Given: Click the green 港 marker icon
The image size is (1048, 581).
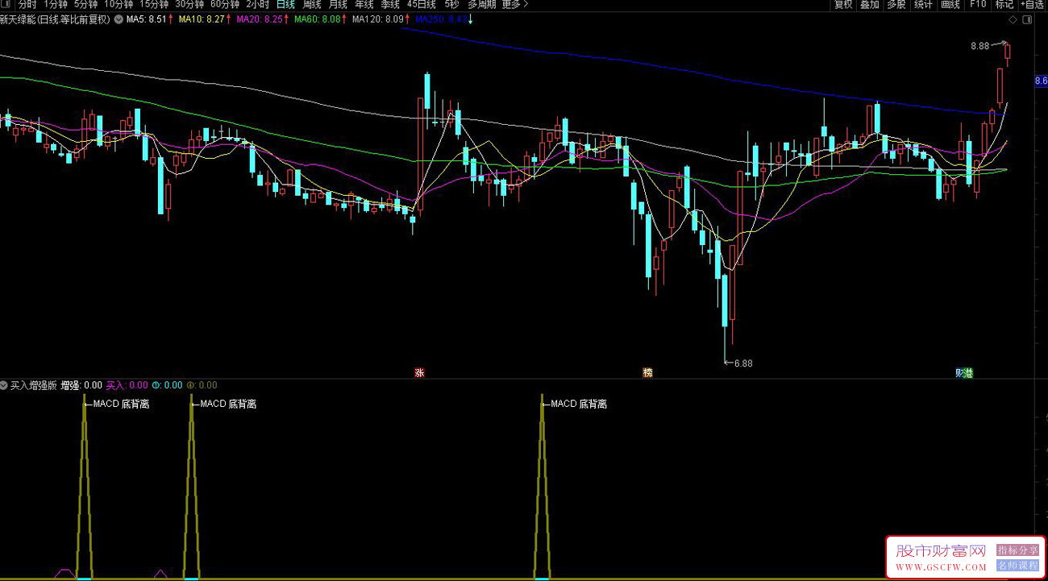Looking at the screenshot, I should [968, 372].
